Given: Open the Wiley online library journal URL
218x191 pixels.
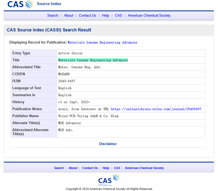Looking at the screenshot, I should [156, 109].
